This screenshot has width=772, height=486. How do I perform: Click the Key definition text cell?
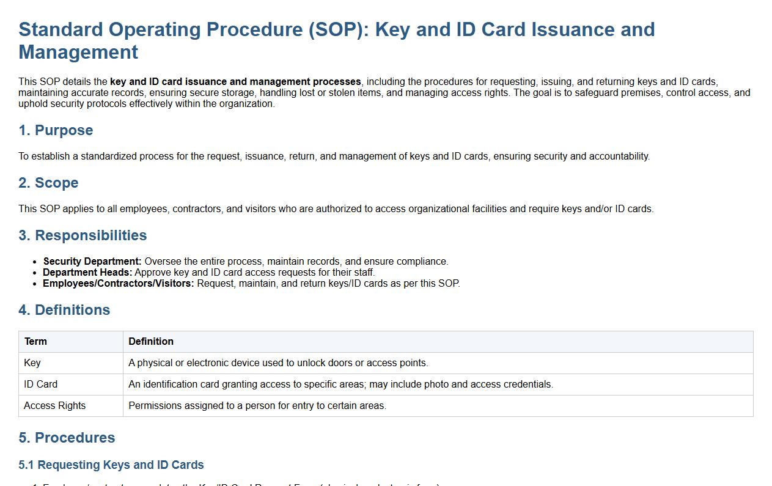tap(278, 363)
